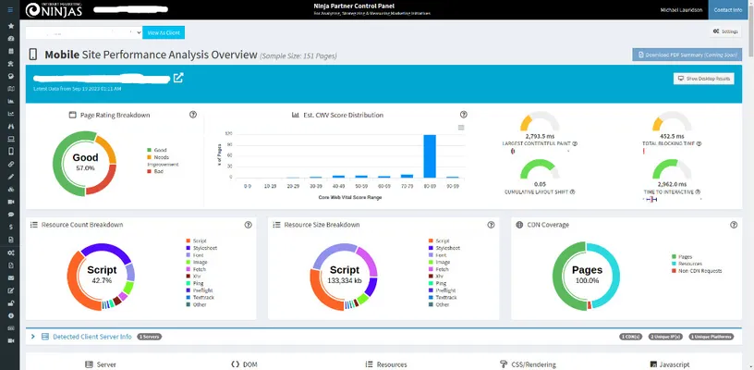Click the envelope mail sidebar icon

pyautogui.click(x=10, y=277)
